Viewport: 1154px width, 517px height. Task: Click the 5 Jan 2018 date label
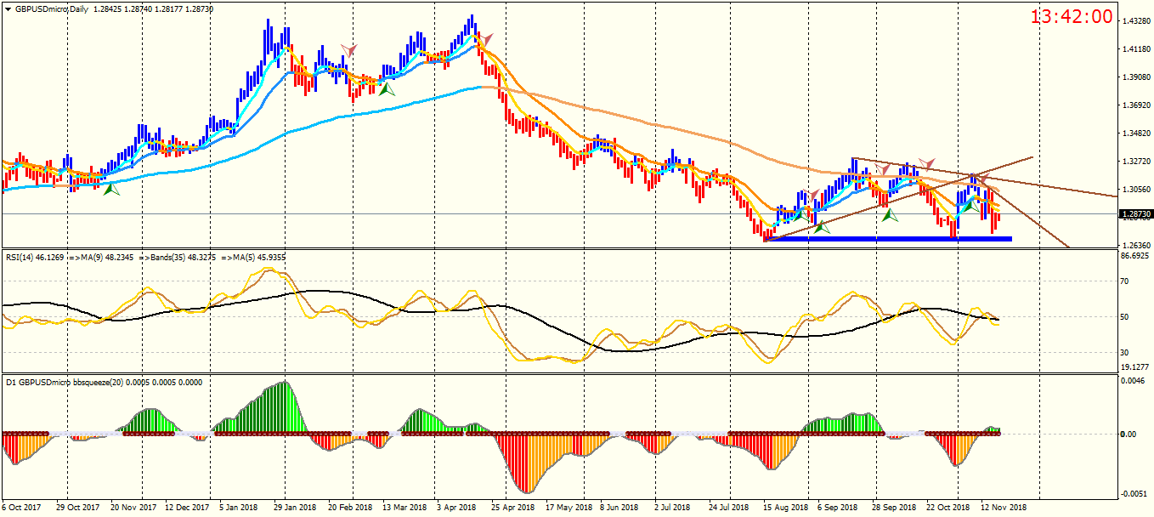point(240,508)
